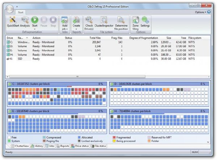Expand the Start button dropdown arrow
This screenshot has height=160, width=217.
point(35,29)
